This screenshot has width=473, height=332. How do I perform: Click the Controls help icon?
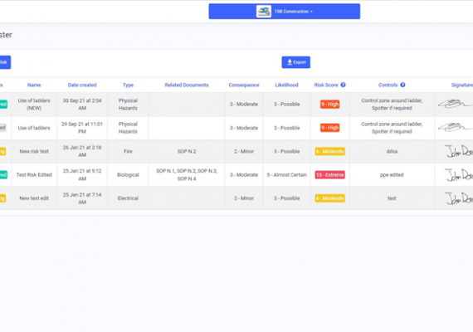(x=402, y=85)
